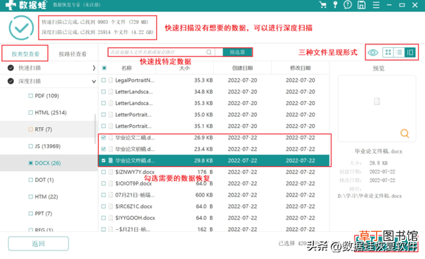Select the 34.8 KB LetterLandsca row
The width and height of the screenshot is (425, 259).
214,92
